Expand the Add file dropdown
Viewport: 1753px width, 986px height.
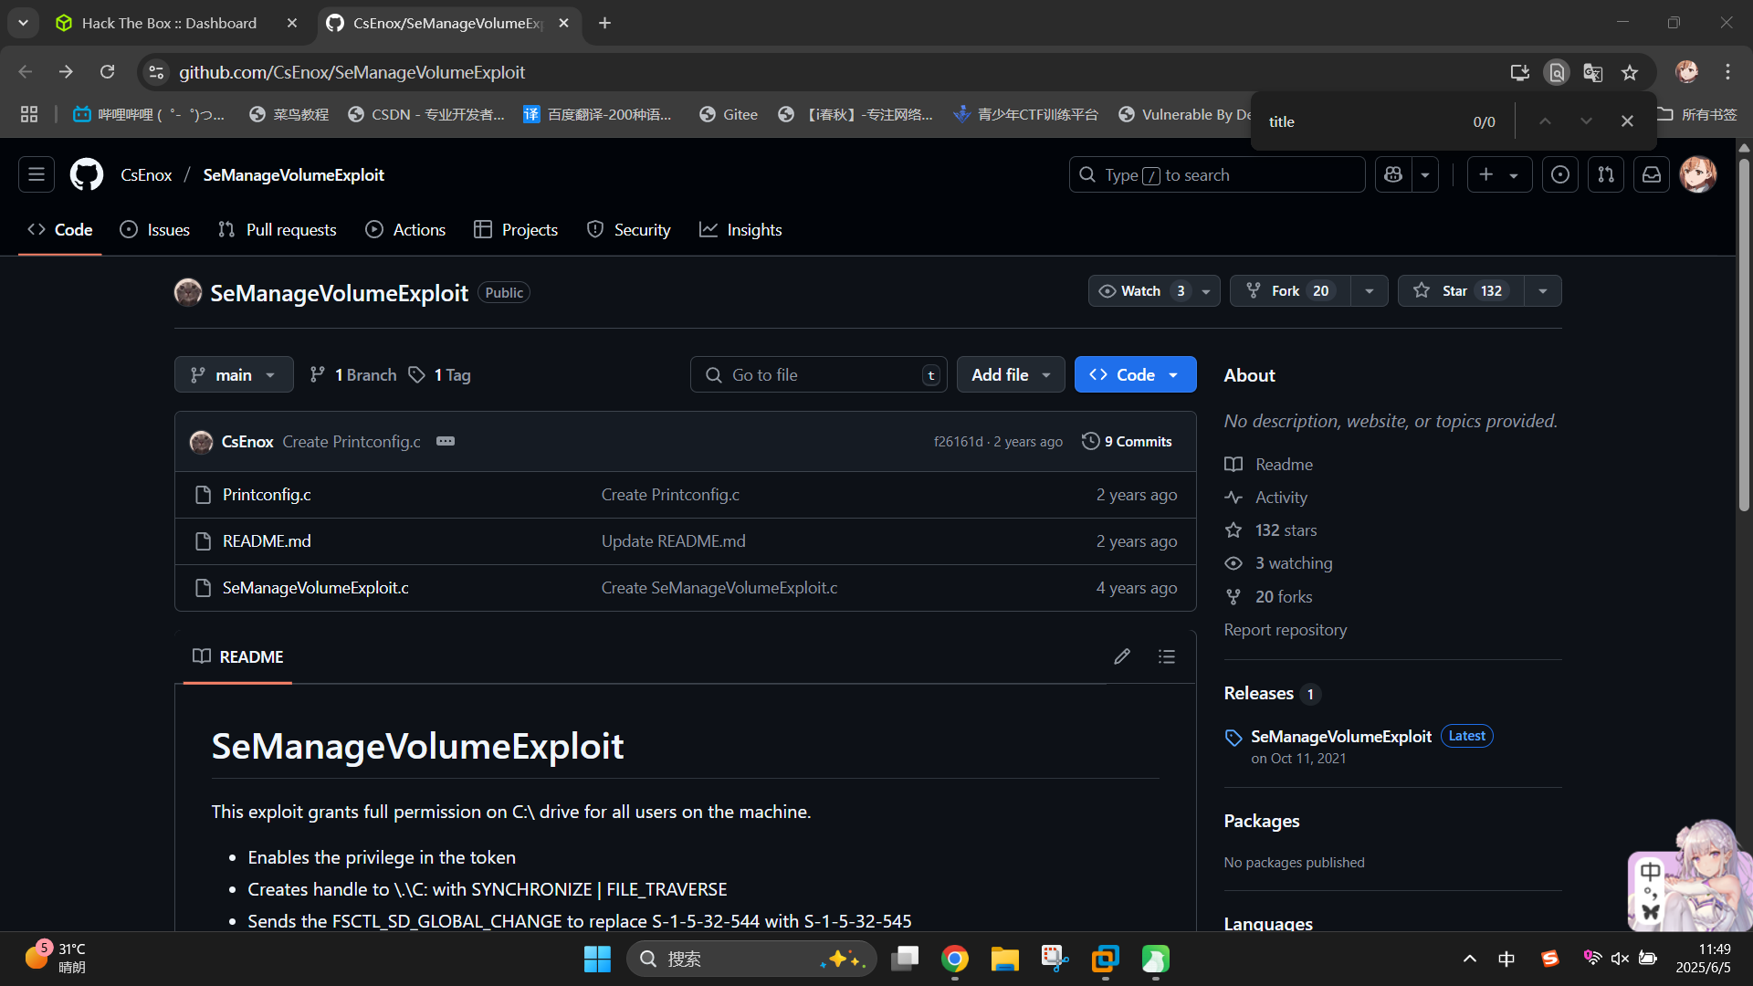point(1010,374)
